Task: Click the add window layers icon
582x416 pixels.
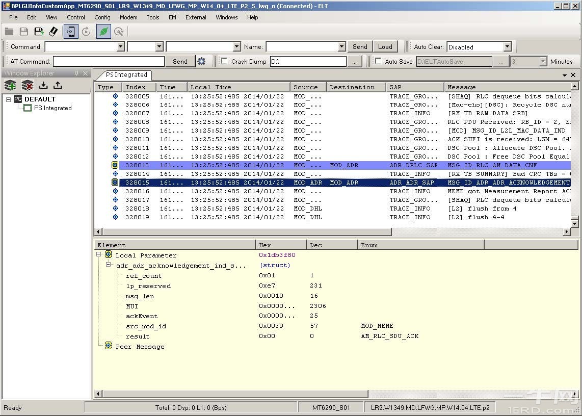Action: pos(10,86)
